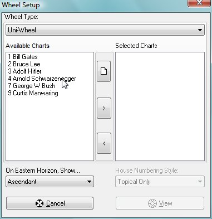The width and height of the screenshot is (212, 219).
Task: Click the new chart page icon button
Action: point(104,71)
